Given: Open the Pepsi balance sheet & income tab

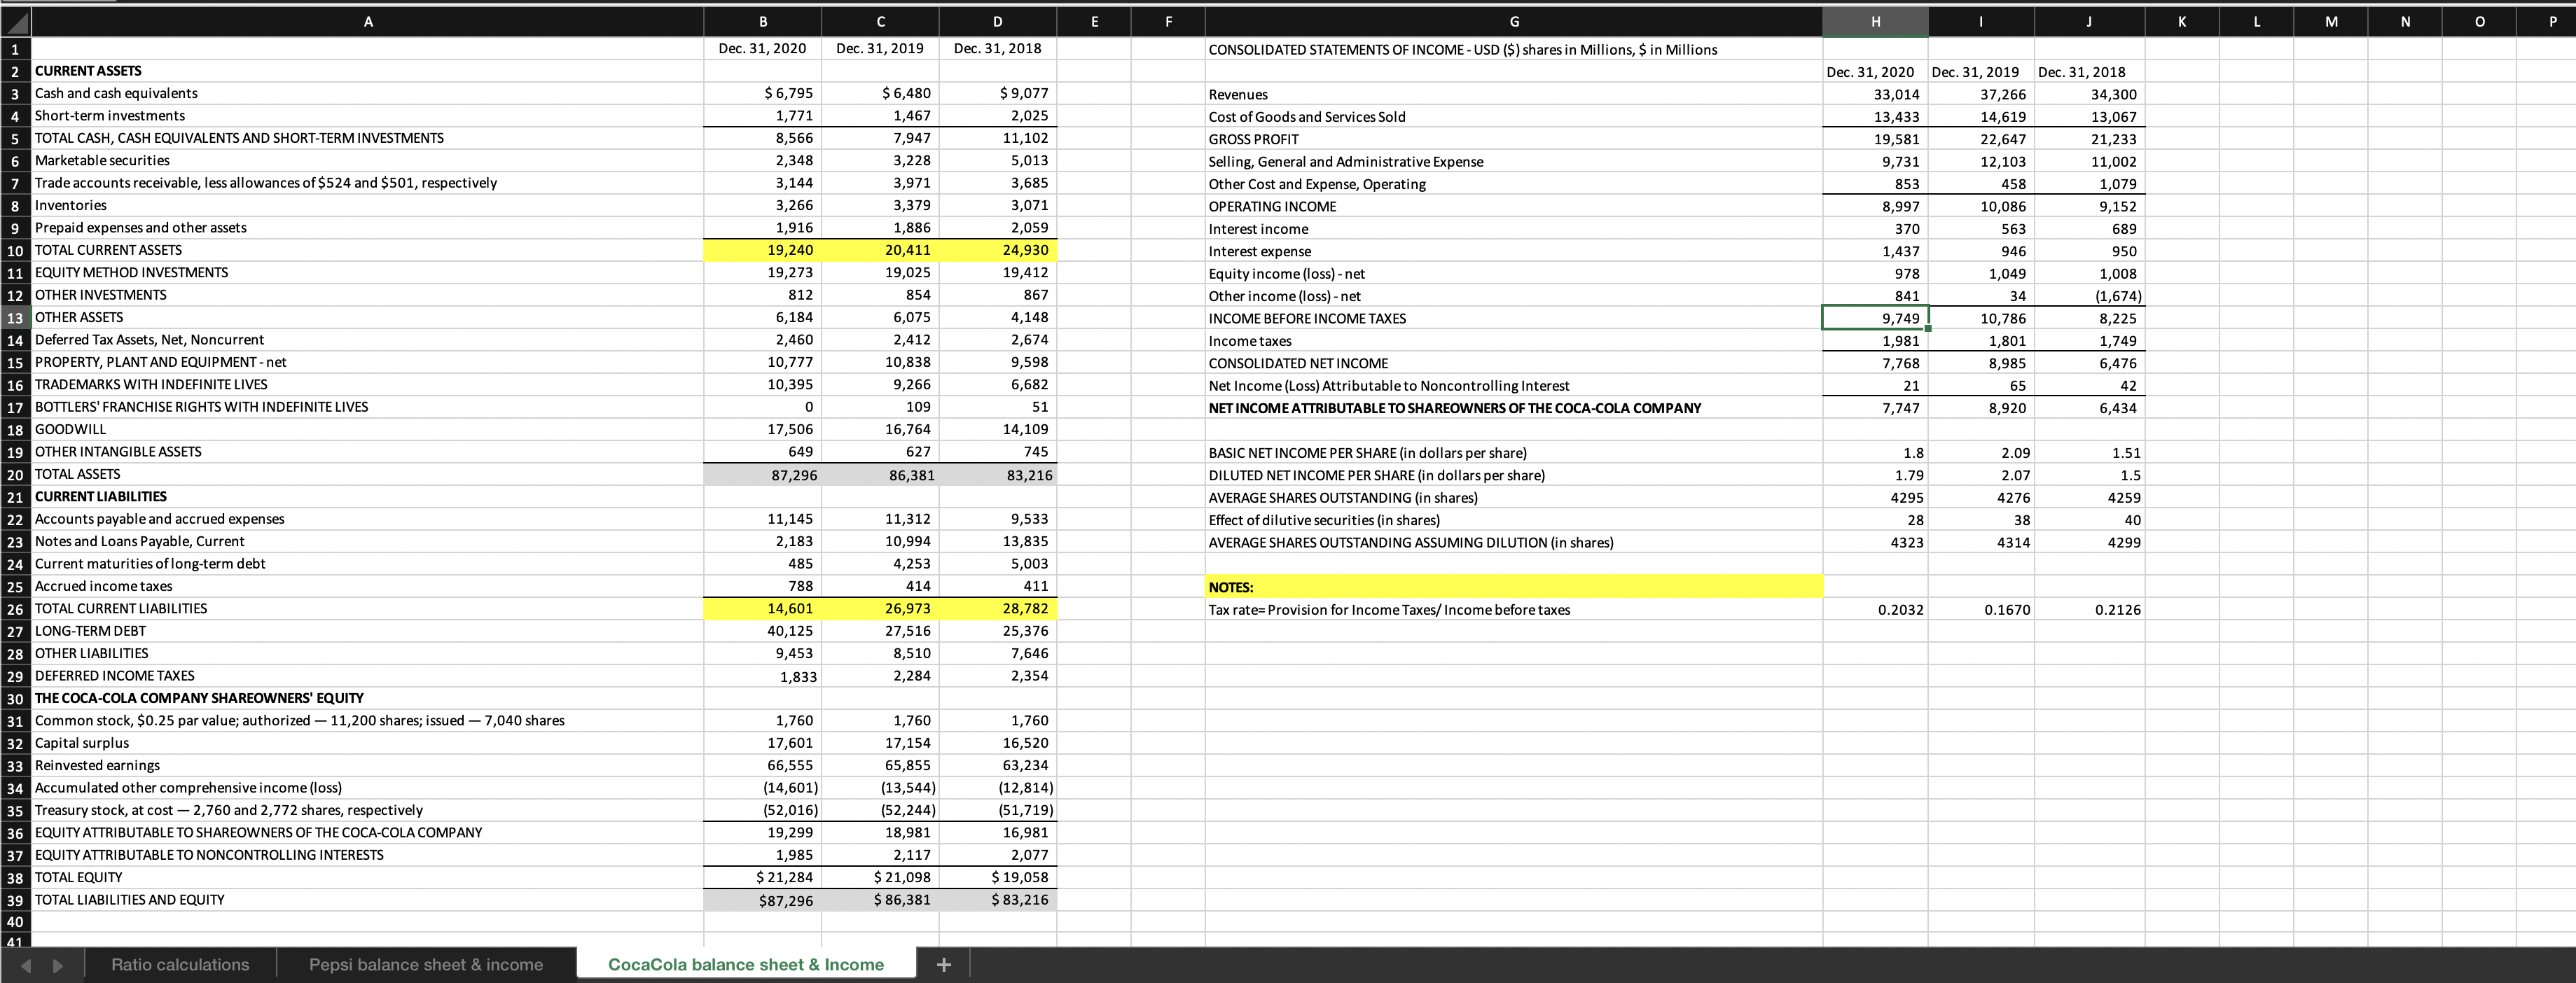Looking at the screenshot, I should tap(427, 964).
